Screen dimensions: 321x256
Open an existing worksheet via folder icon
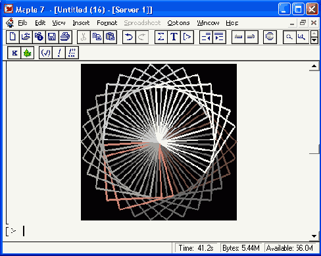(x=26, y=37)
